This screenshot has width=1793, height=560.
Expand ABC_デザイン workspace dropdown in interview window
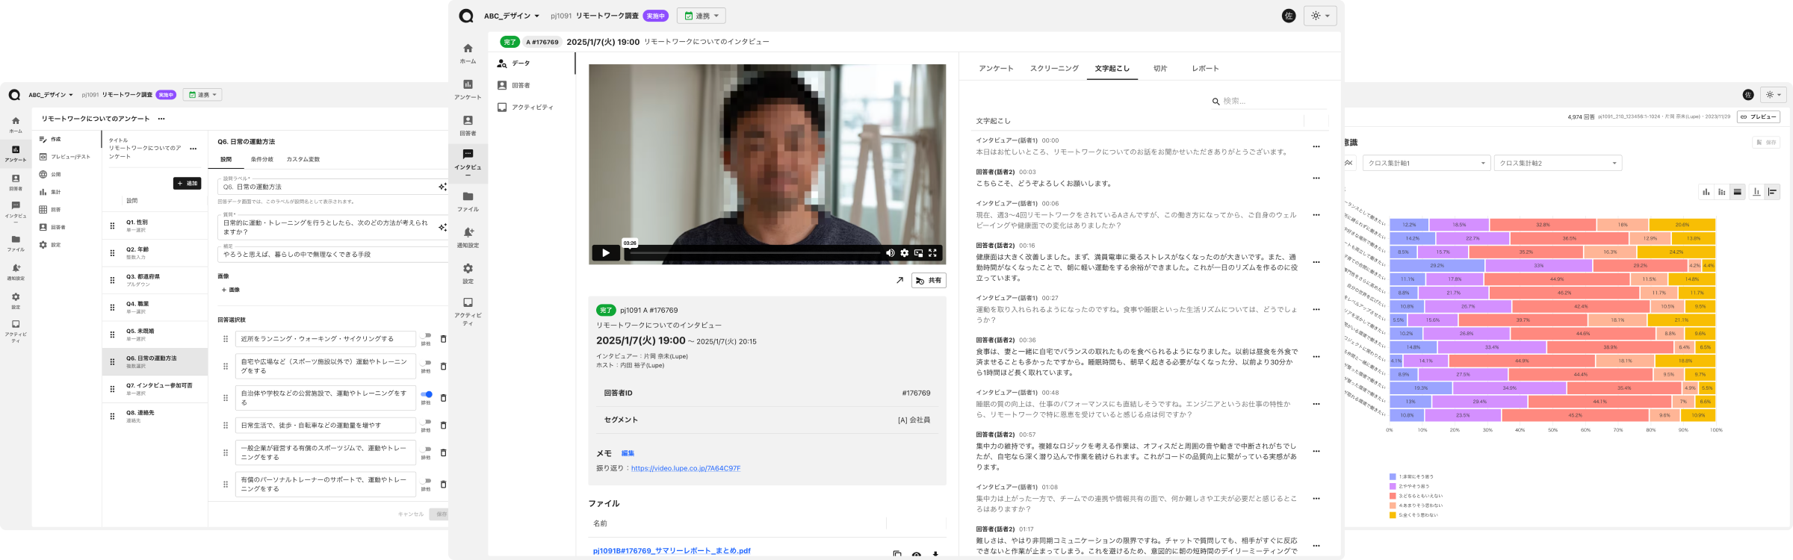point(511,16)
